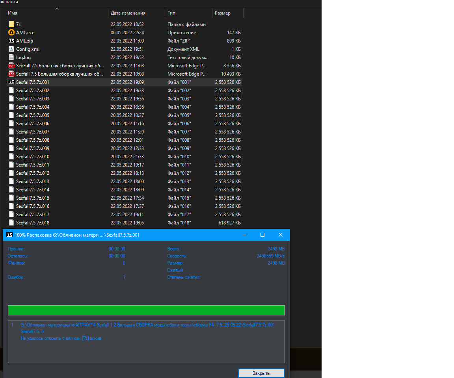
Task: Click the AML.zip archive icon
Action: 11,41
